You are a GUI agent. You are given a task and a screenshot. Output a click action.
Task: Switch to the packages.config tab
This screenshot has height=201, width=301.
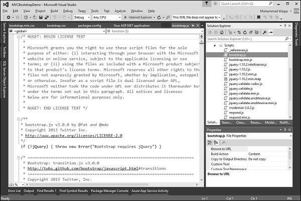pyautogui.click(x=89, y=26)
